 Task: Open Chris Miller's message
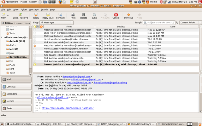pos(116,33)
